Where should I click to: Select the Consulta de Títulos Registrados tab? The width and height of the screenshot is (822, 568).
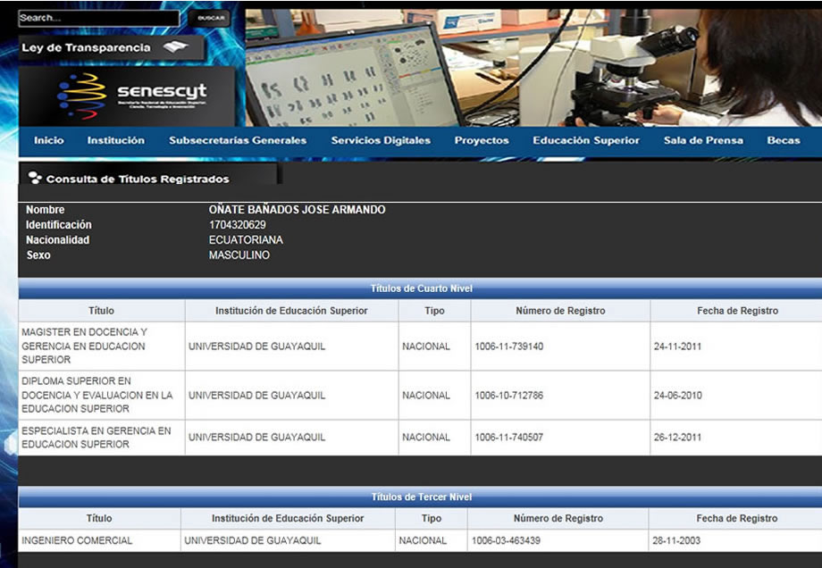pyautogui.click(x=138, y=179)
